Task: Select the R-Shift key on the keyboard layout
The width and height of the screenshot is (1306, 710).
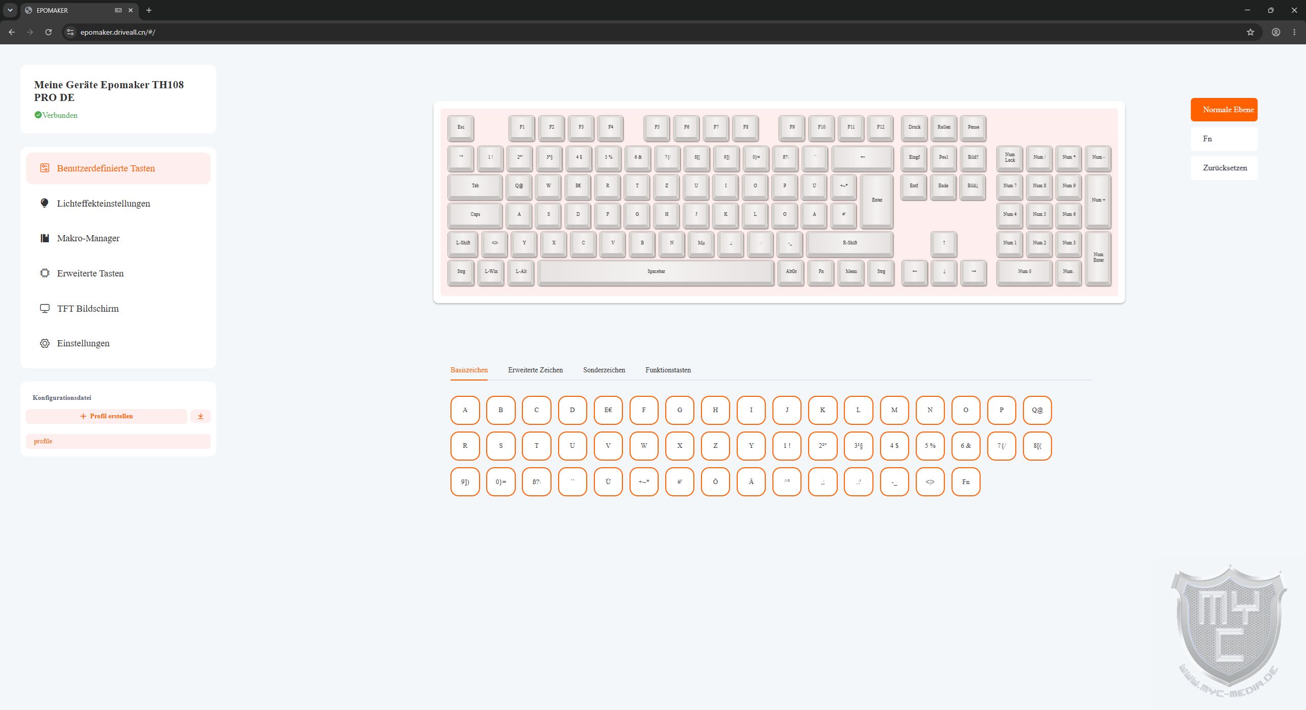Action: coord(850,244)
